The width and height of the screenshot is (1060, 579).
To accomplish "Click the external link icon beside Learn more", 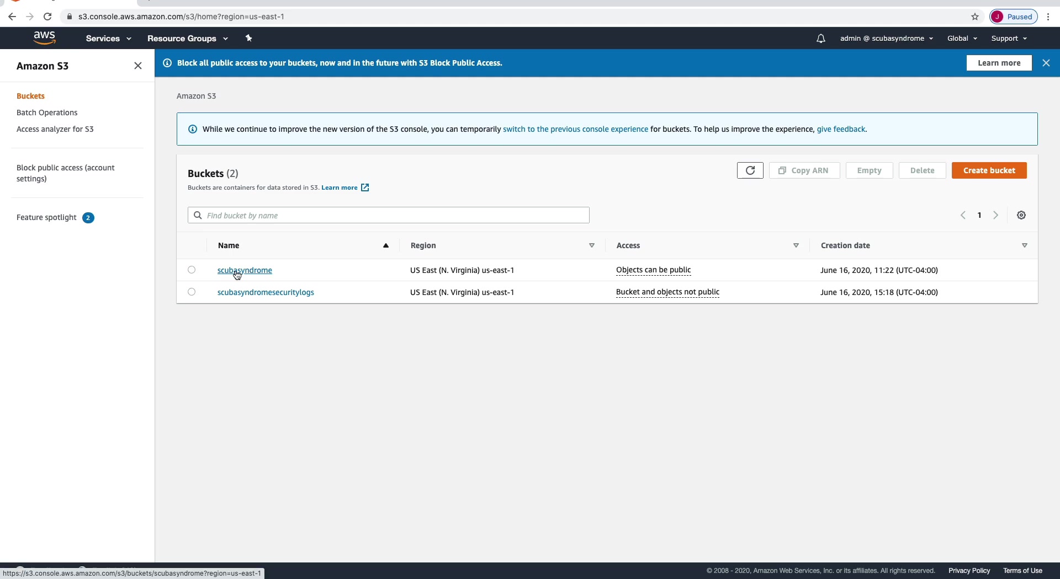I will [365, 187].
